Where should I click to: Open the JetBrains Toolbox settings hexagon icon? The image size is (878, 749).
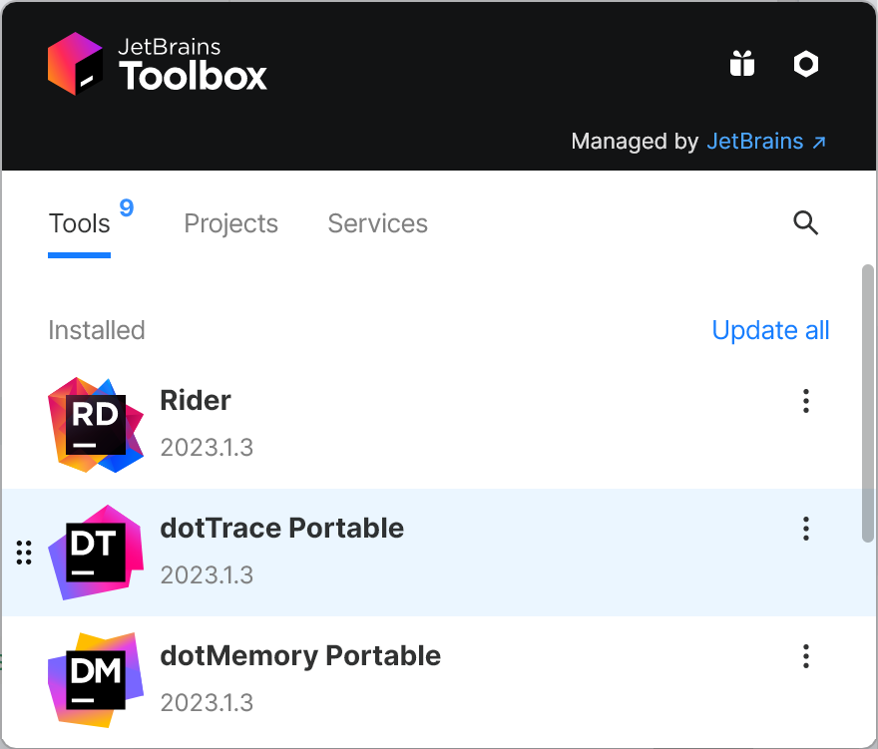[x=806, y=64]
